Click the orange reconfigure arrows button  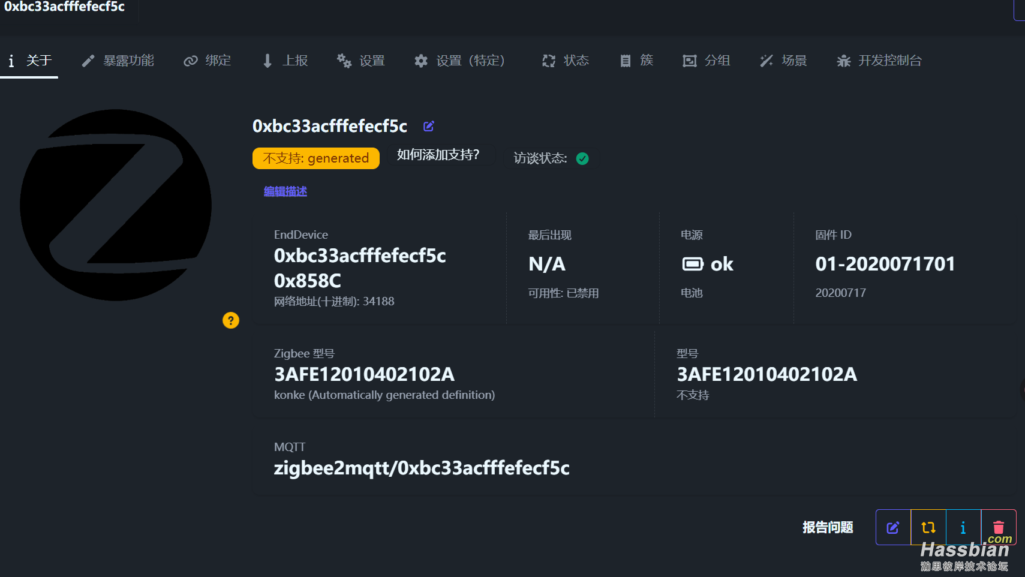coord(928,527)
